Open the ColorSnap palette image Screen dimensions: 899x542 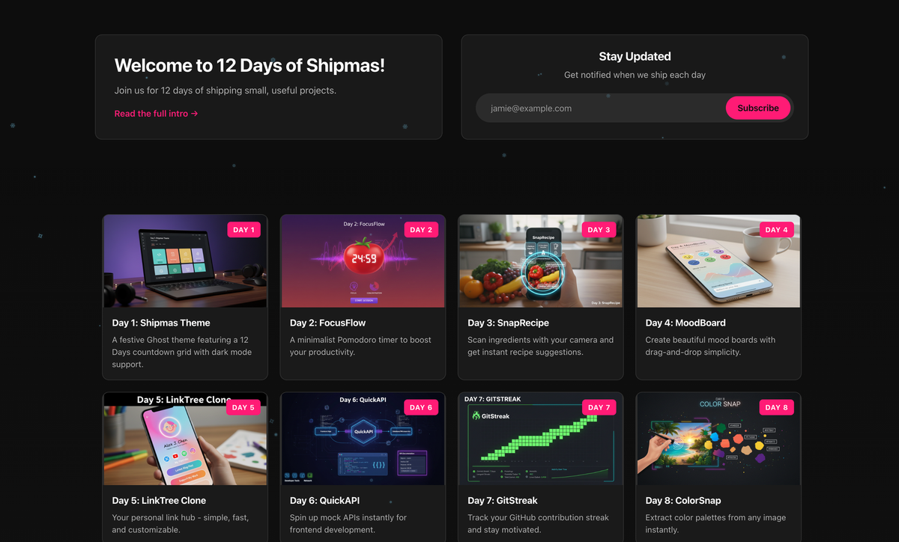coord(718,439)
